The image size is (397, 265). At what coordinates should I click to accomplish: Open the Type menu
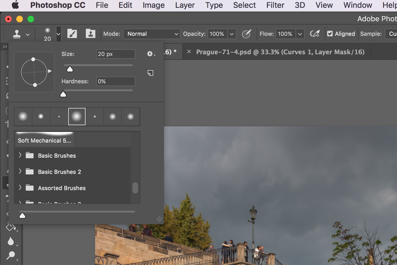tap(214, 5)
